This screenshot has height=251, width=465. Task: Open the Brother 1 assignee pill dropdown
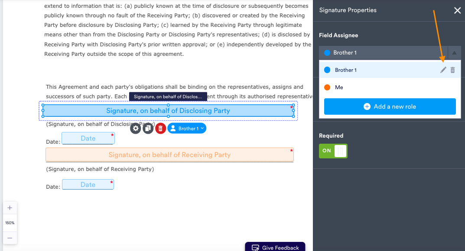pyautogui.click(x=187, y=129)
